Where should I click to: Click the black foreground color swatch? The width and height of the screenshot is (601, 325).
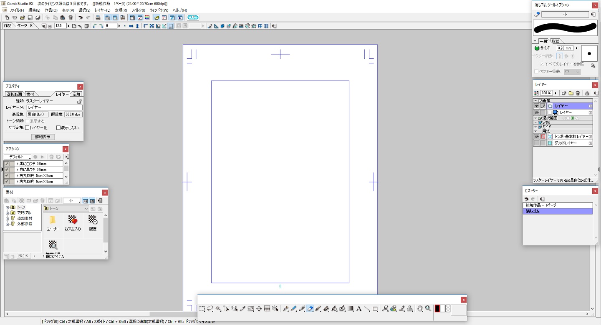[437, 309]
